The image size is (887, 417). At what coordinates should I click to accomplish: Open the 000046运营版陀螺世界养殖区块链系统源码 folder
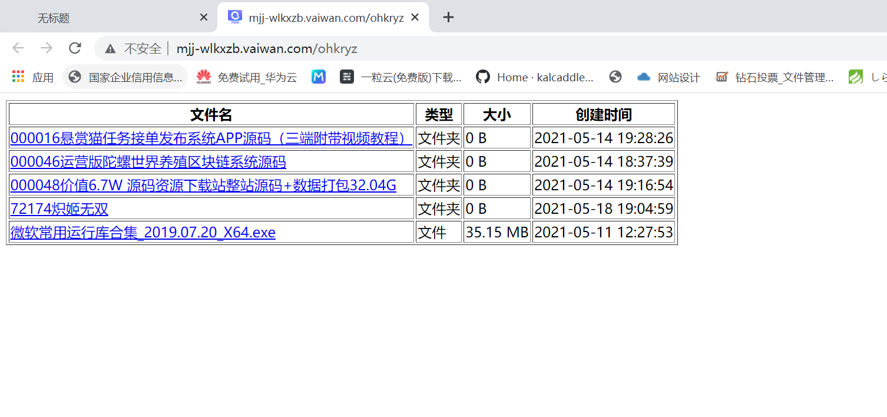pyautogui.click(x=148, y=161)
